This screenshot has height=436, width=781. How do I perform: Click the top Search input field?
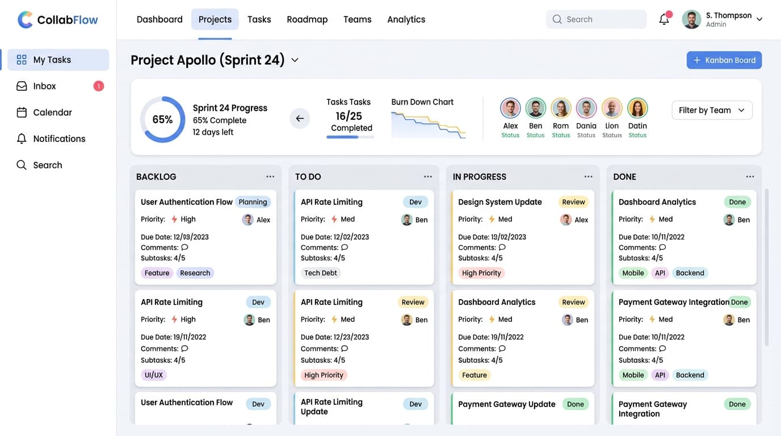point(596,19)
